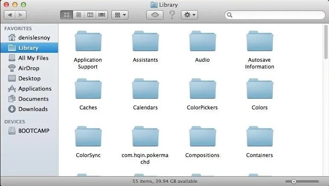Go forward with the right arrow button
The width and height of the screenshot is (329, 186).
[x=20, y=15]
